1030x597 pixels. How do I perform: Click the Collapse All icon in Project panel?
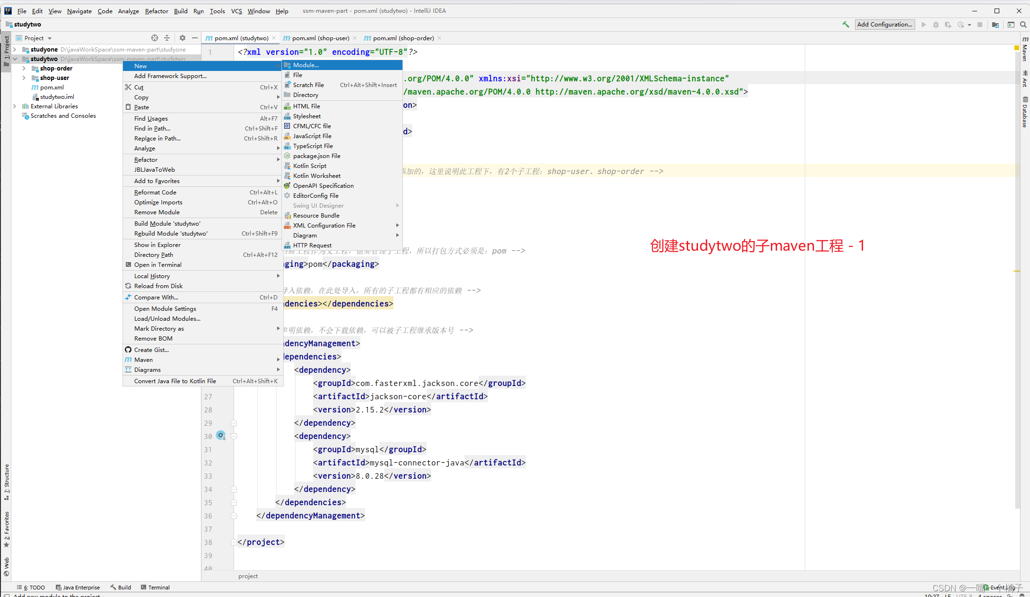click(x=167, y=38)
